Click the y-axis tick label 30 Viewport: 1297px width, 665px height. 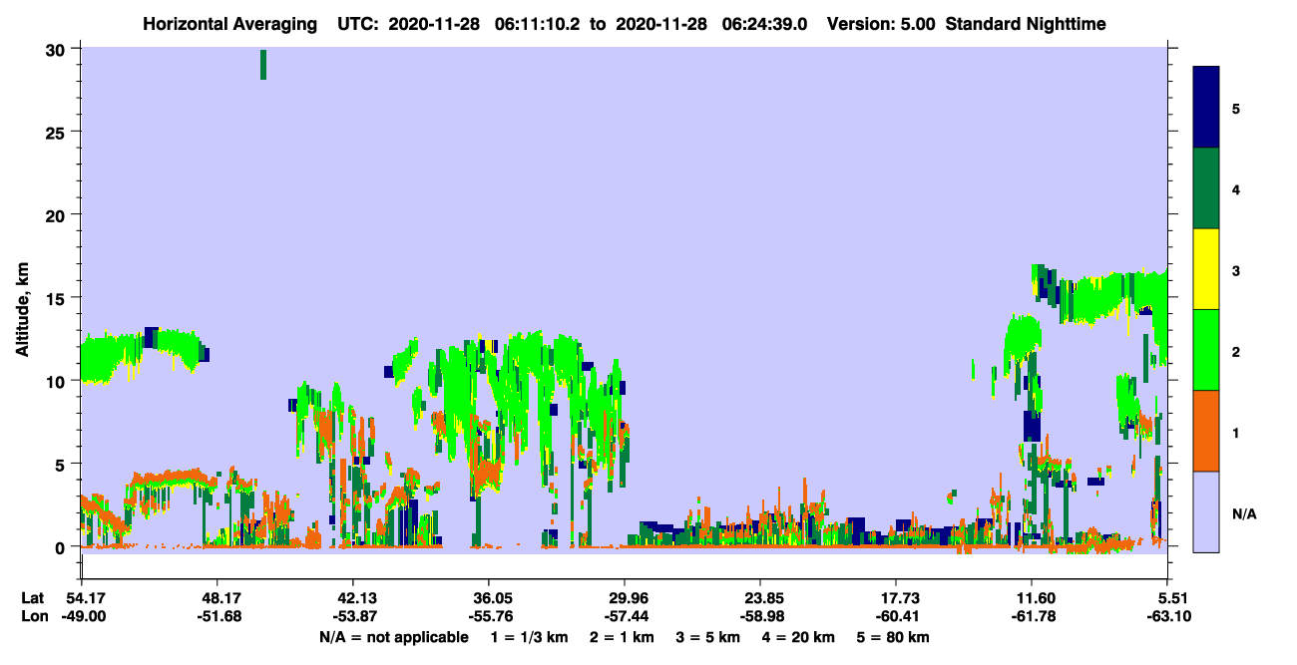coord(58,48)
